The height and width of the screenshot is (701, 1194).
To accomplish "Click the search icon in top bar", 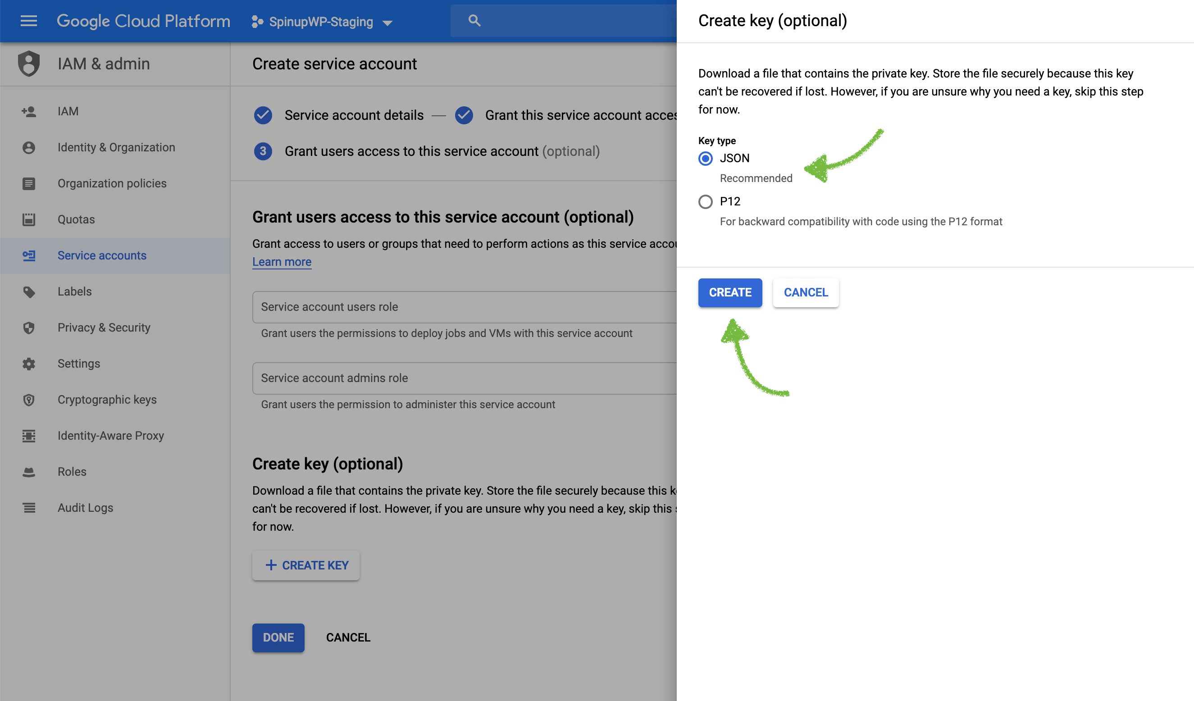I will tap(474, 21).
